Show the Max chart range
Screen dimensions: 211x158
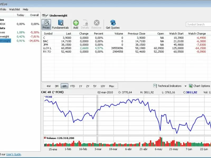click(112, 86)
